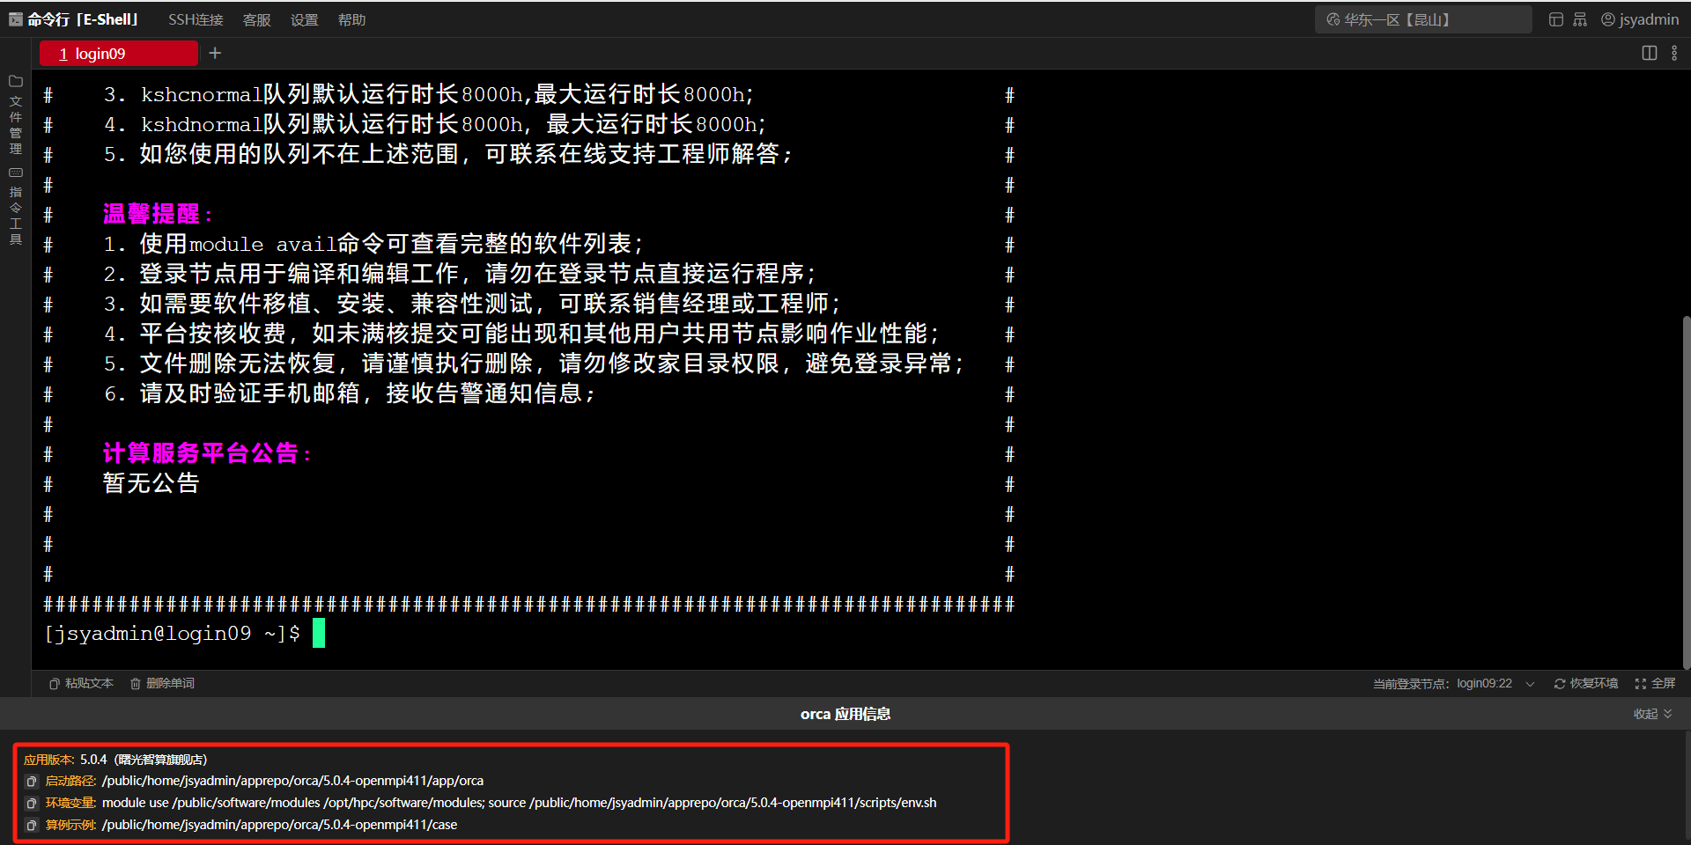
Task: Open the 指令工具 command tools sidebar panel
Action: 15,206
